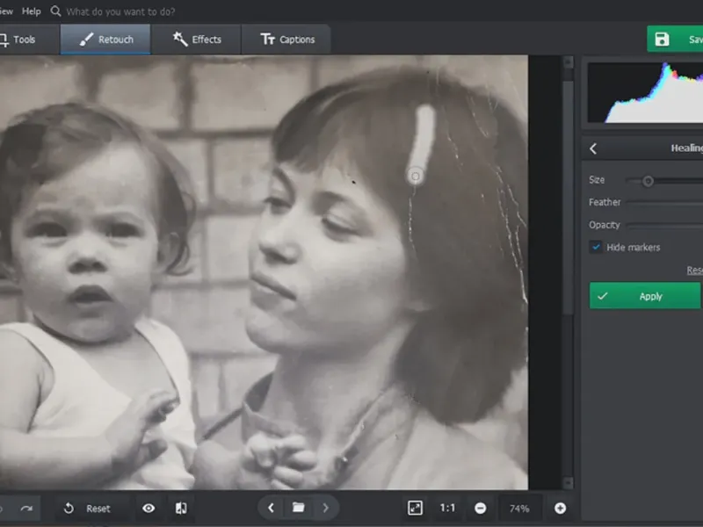The height and width of the screenshot is (527, 703).
Task: Zoom in with the plus button
Action: (x=560, y=508)
